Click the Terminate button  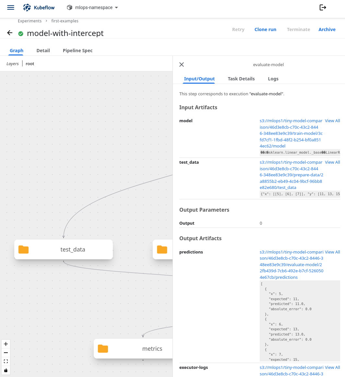[x=298, y=29]
